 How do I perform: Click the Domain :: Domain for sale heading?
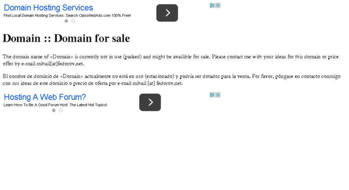(66, 38)
